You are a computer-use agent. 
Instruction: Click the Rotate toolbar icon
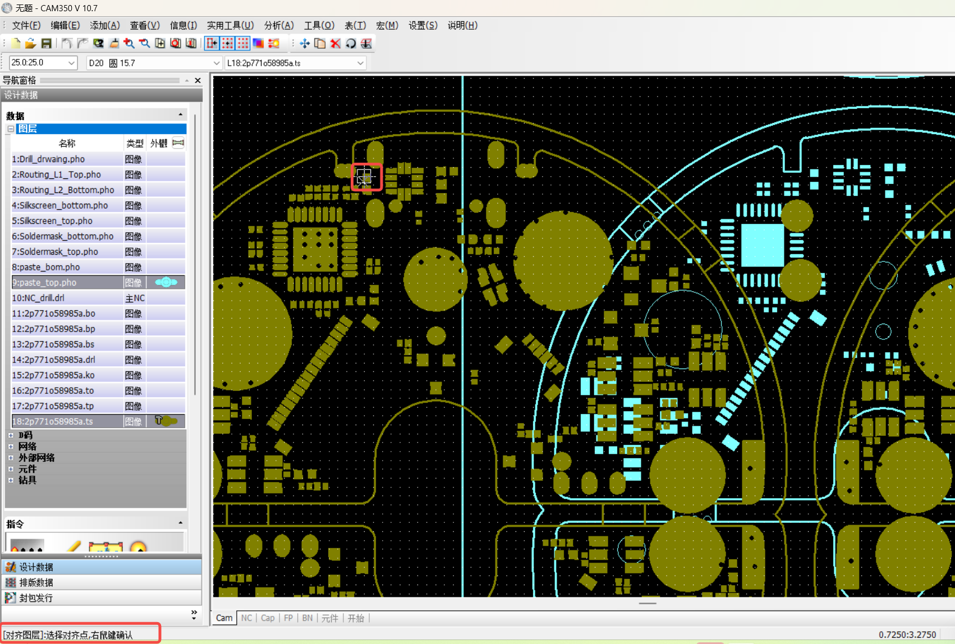pos(351,43)
